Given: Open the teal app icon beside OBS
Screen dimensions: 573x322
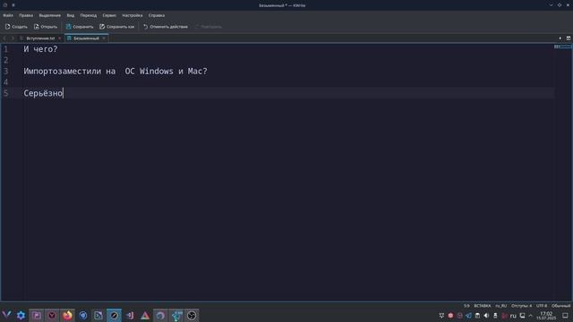Looking at the screenshot, I should tap(176, 316).
